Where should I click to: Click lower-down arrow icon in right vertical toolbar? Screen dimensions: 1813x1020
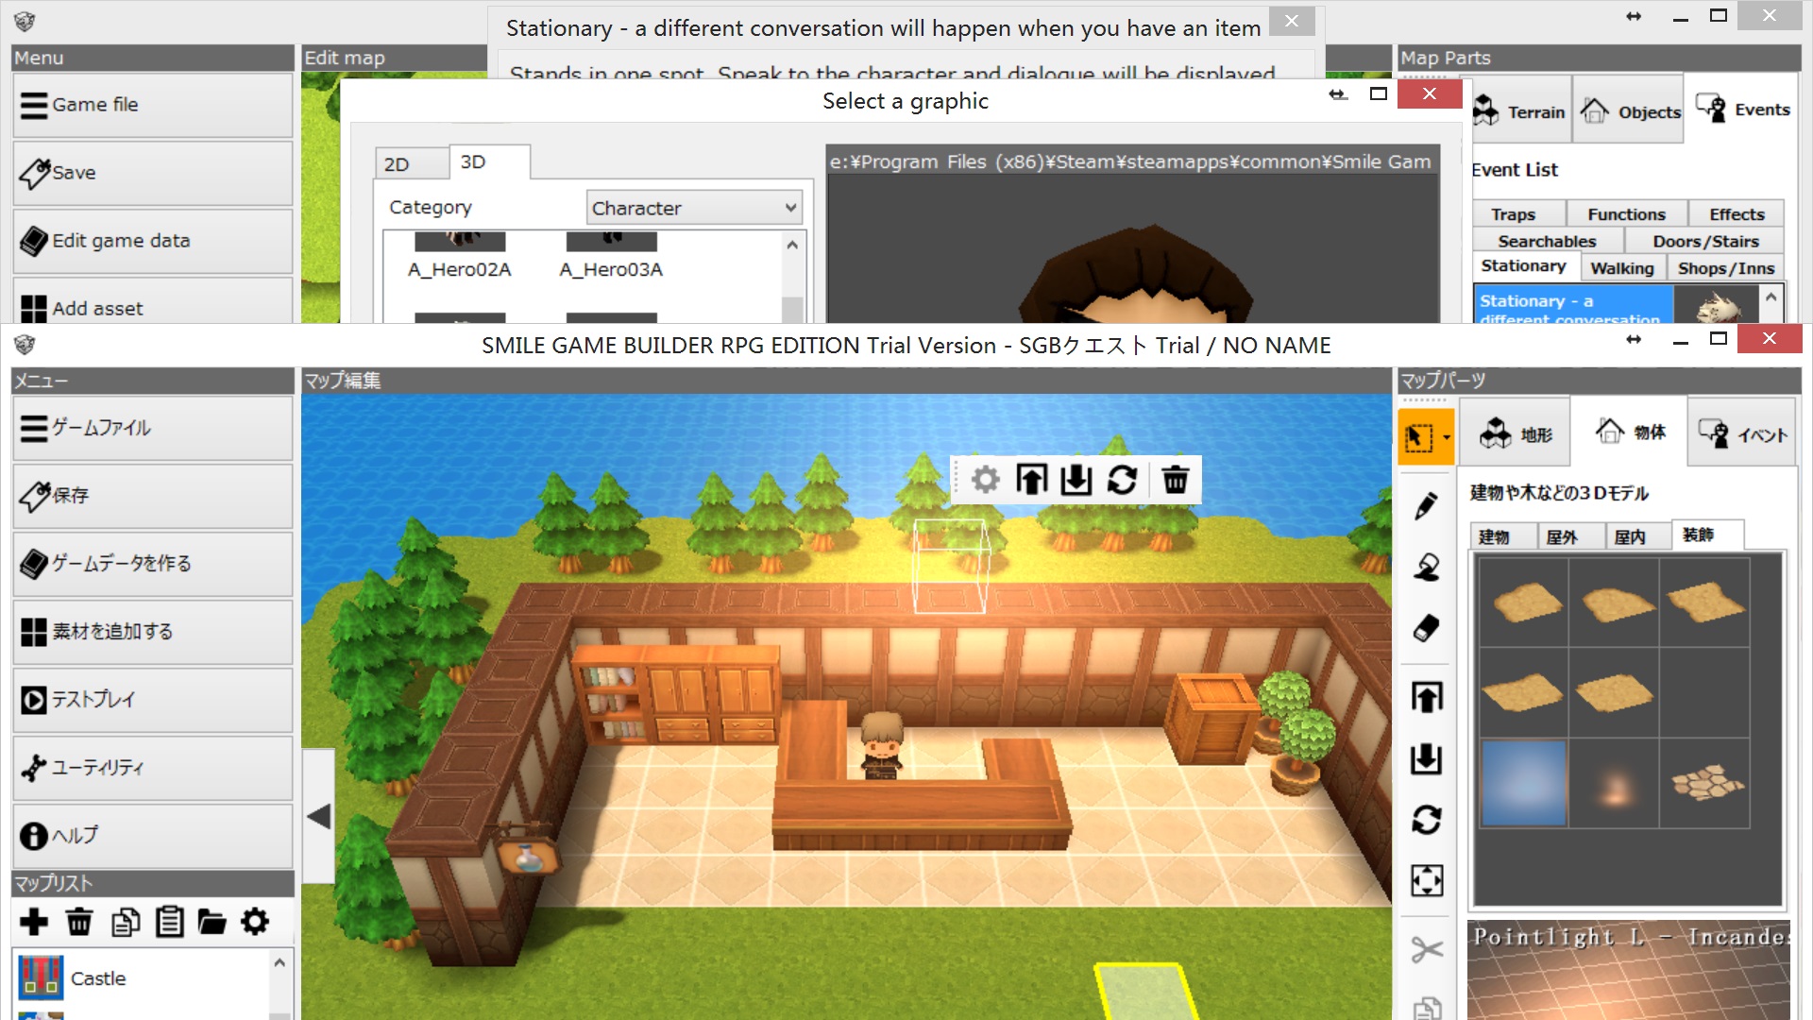(1427, 757)
